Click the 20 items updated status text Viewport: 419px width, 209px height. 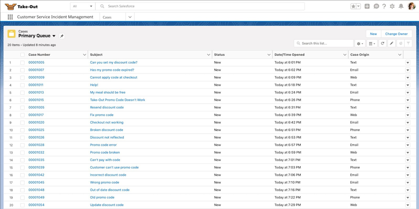click(x=31, y=45)
